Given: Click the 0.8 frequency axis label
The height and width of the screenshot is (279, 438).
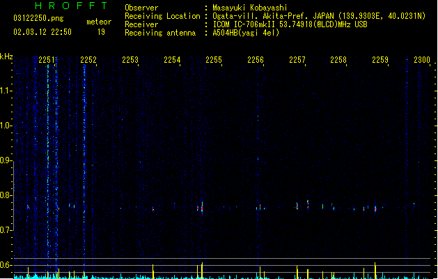Looking at the screenshot, I should 6,195.
